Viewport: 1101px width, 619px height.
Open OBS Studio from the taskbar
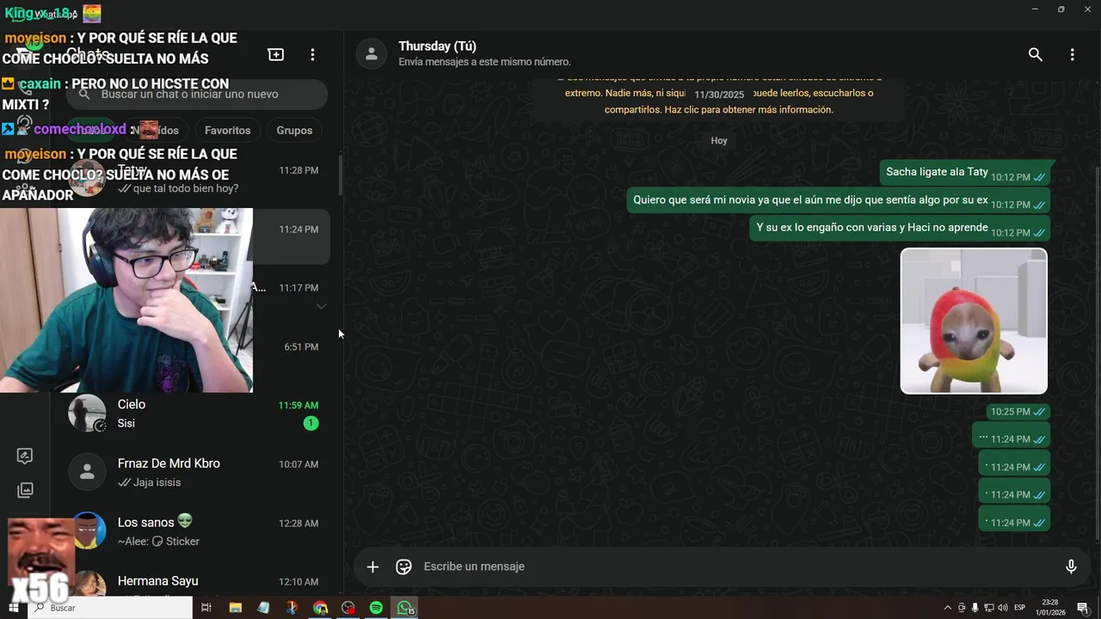click(x=348, y=608)
